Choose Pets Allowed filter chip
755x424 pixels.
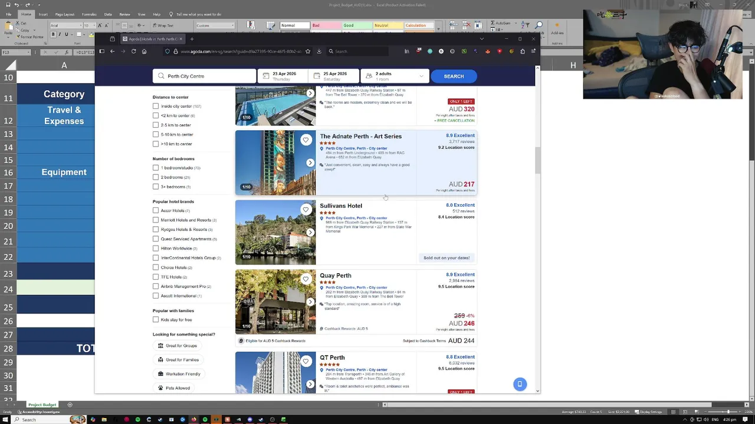(174, 388)
